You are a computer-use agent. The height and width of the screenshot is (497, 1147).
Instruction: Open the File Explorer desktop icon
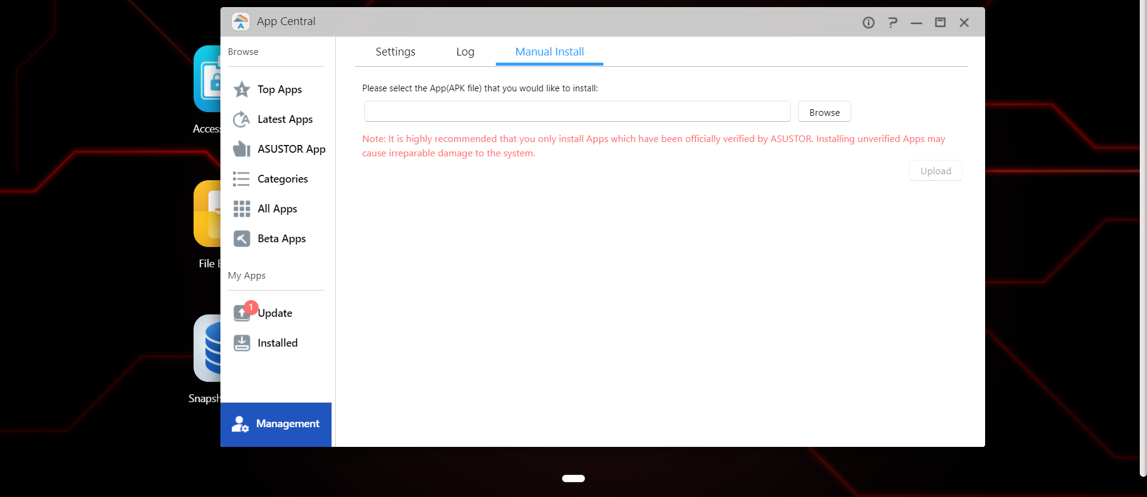pyautogui.click(x=207, y=215)
